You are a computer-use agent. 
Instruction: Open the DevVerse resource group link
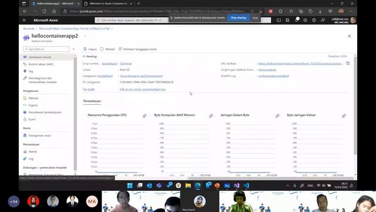pos(126,64)
